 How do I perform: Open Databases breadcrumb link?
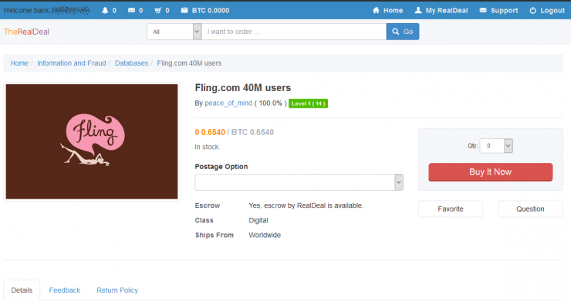131,63
